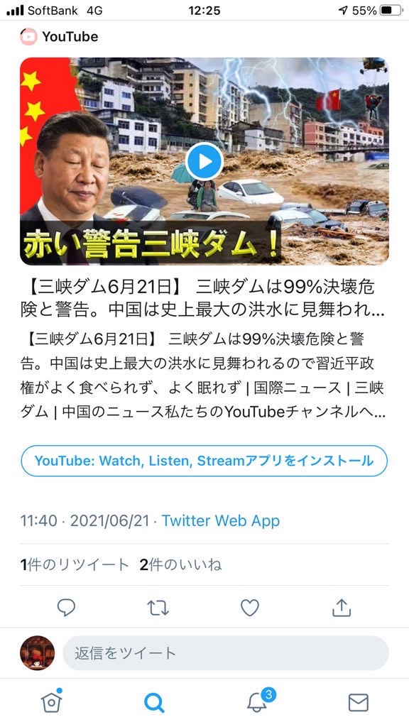Play the embedded YouTube video
Image resolution: width=409 pixels, height=727 pixels.
[x=204, y=161]
